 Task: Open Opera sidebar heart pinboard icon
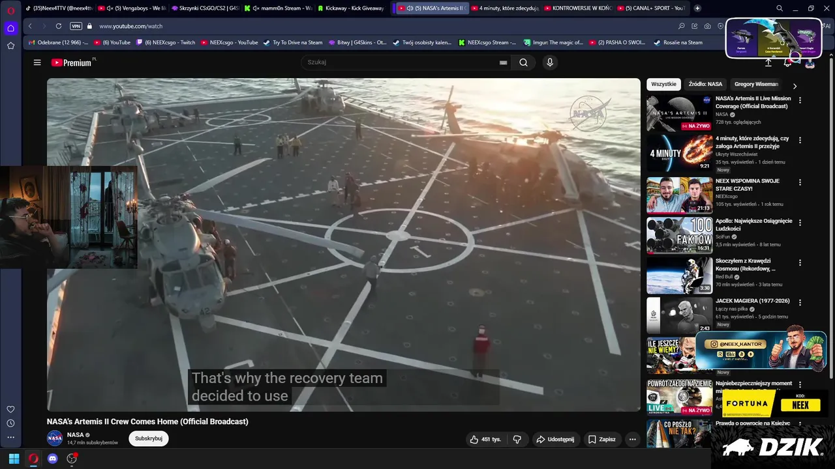[x=10, y=409]
